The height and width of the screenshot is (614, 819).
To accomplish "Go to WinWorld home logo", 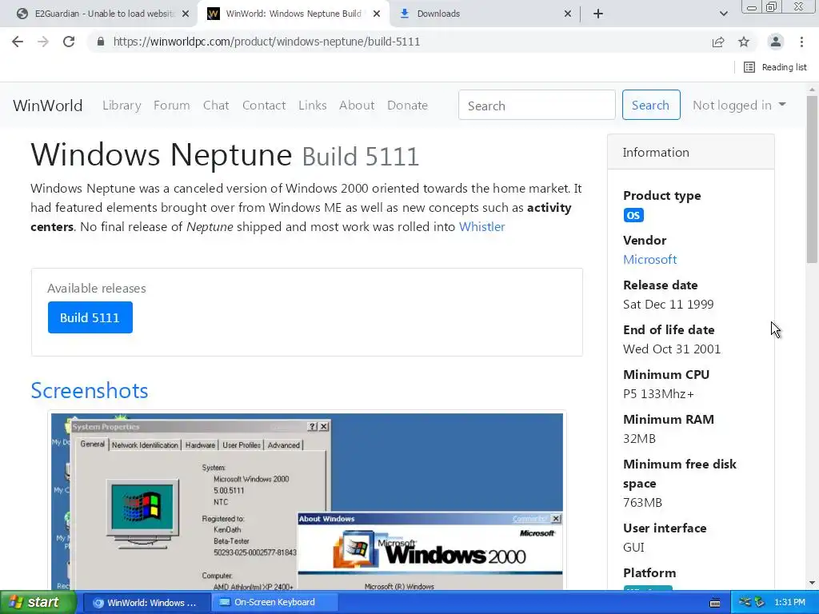I will pyautogui.click(x=47, y=106).
